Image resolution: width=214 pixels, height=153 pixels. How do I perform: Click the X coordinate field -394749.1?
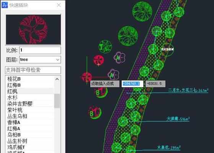132,84
